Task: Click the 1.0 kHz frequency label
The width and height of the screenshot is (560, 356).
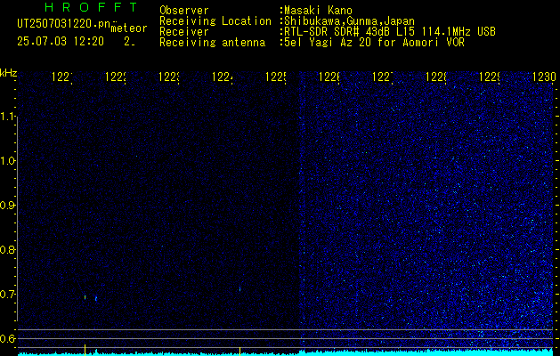Action: pos(7,161)
